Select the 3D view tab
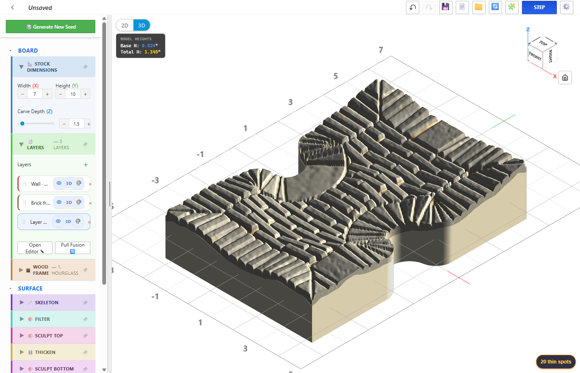 (x=142, y=25)
